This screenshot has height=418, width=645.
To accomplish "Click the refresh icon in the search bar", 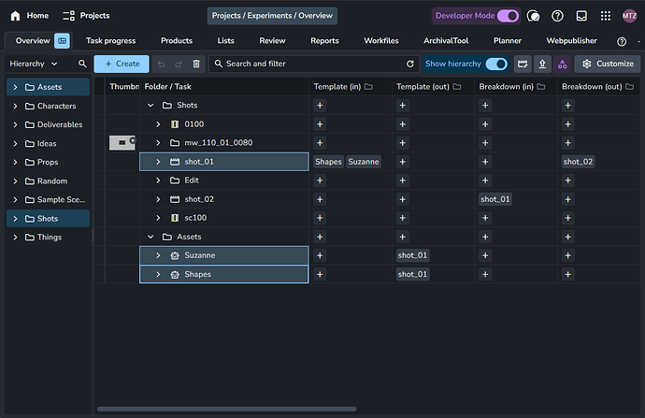I will point(409,64).
